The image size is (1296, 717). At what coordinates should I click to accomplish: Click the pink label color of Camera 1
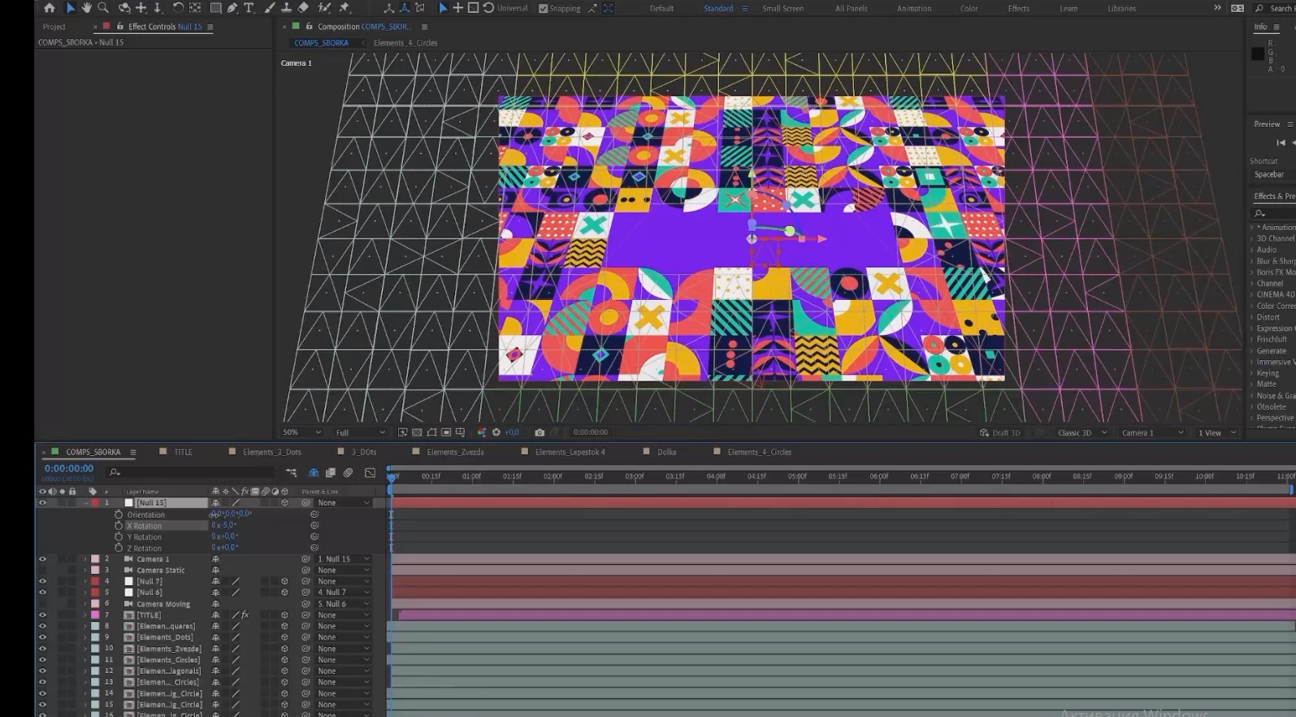click(x=95, y=559)
